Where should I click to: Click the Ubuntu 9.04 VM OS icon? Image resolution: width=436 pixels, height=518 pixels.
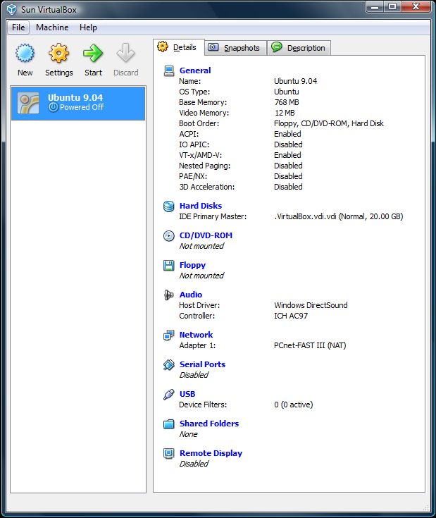(28, 103)
